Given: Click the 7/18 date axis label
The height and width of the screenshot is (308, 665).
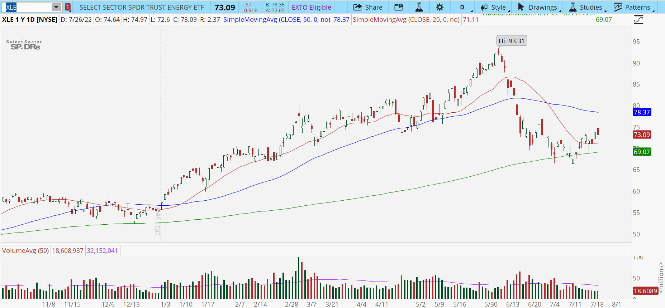Looking at the screenshot, I should (x=597, y=304).
